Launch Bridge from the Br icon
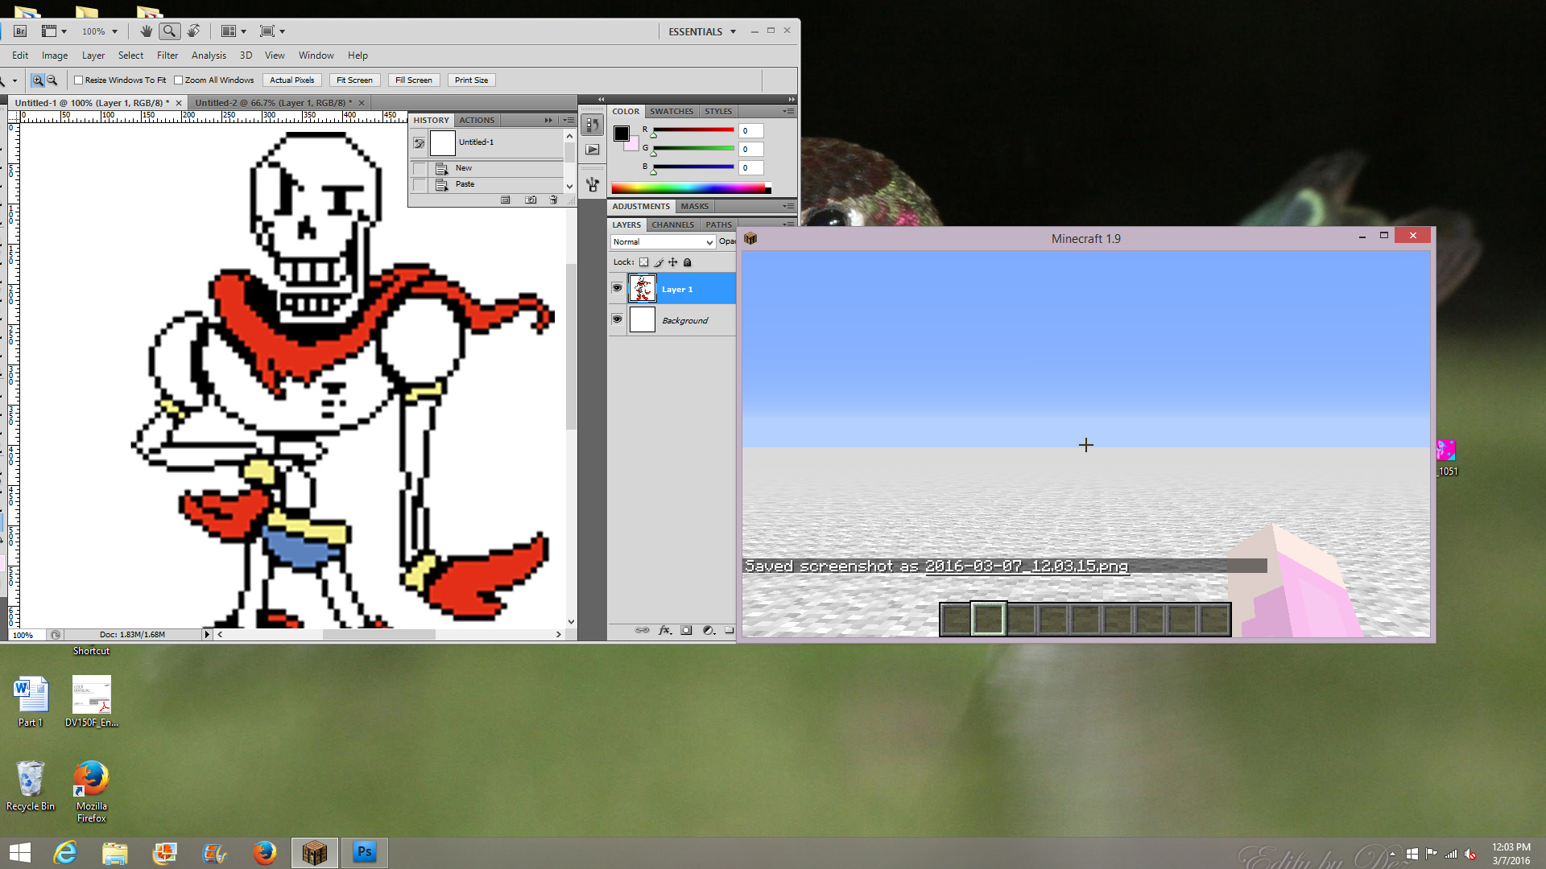This screenshot has height=869, width=1546. pyautogui.click(x=20, y=31)
